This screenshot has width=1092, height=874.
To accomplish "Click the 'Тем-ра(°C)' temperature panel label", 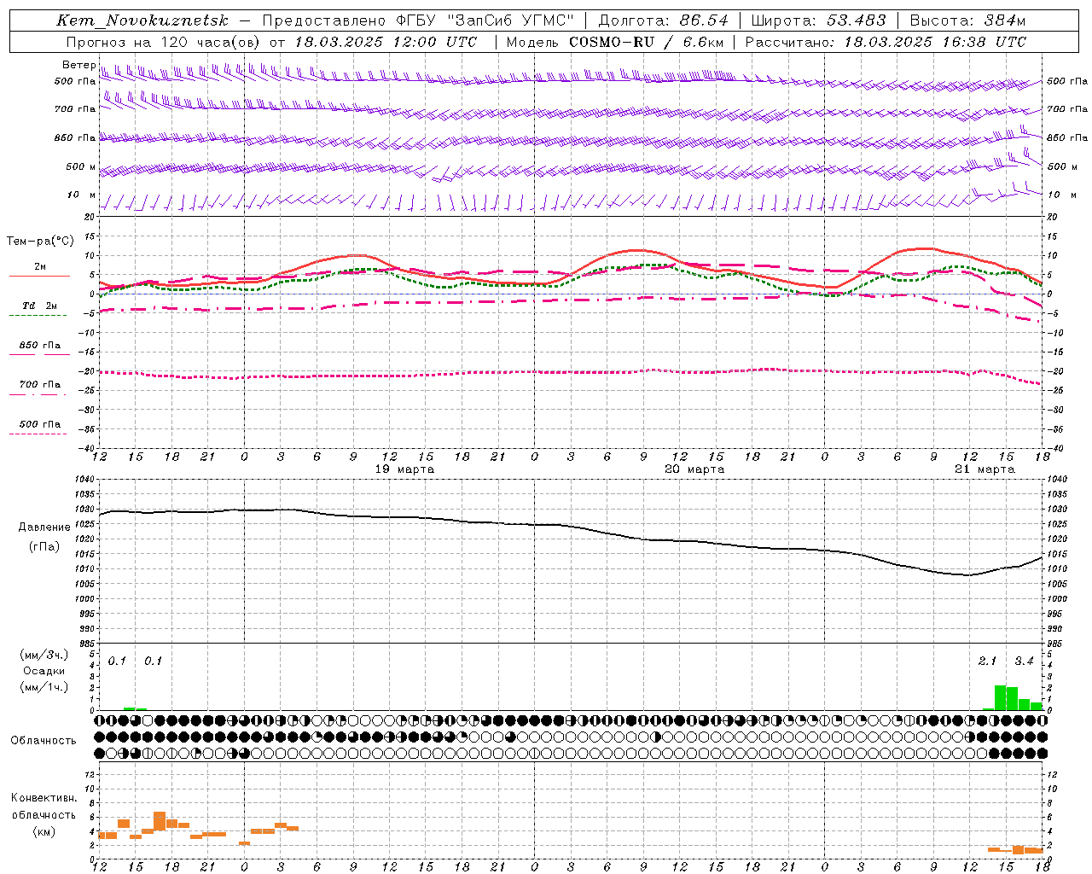I will tap(40, 241).
